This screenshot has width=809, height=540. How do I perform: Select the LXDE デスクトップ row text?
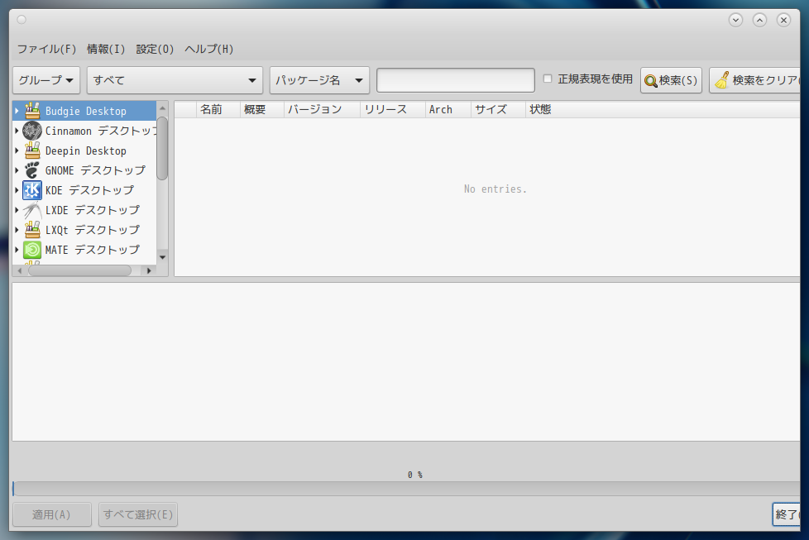[x=93, y=210]
